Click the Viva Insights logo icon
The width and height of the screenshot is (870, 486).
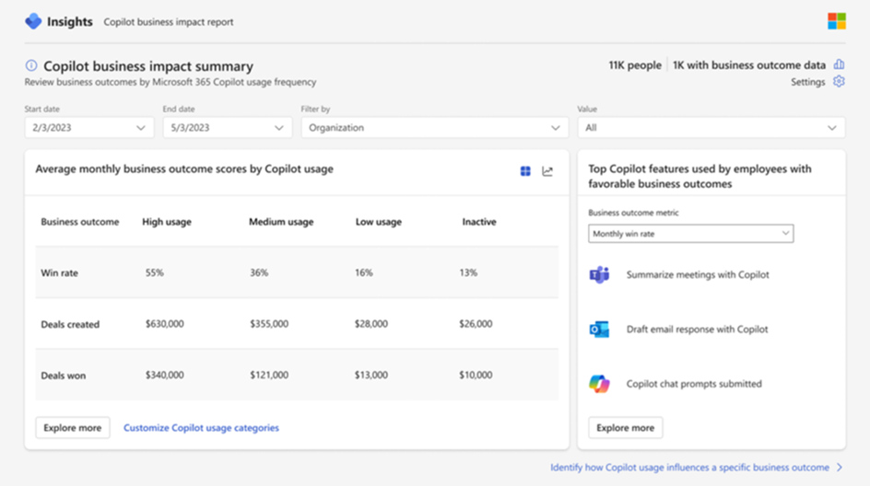(x=33, y=21)
